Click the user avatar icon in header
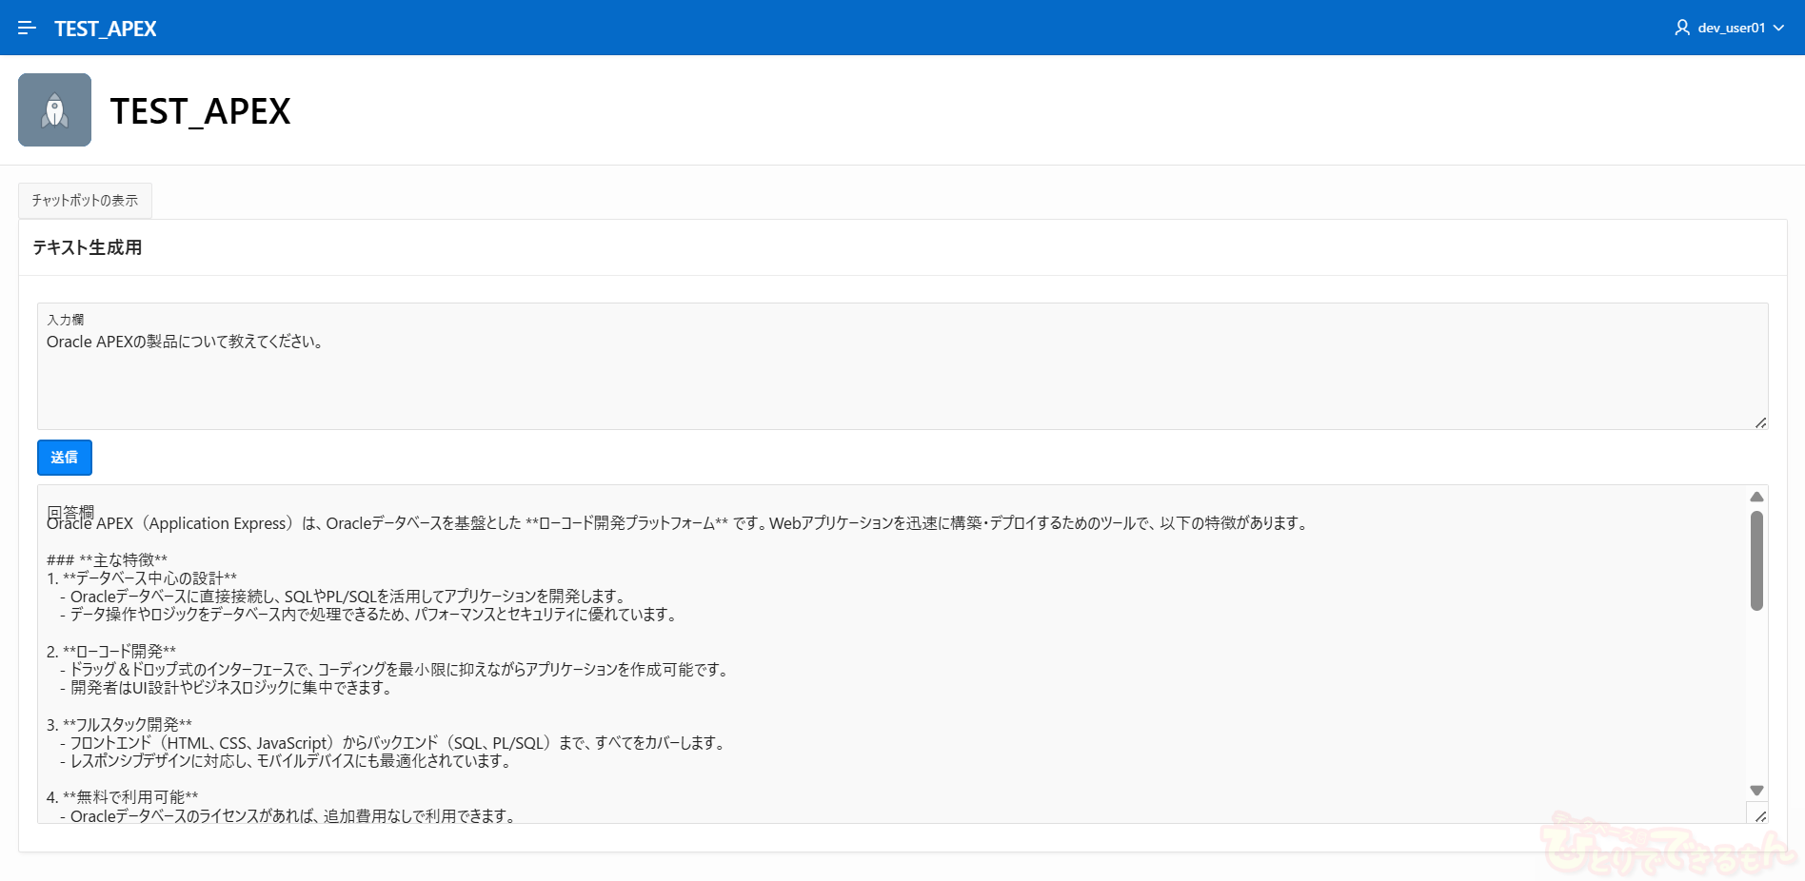 coord(1682,28)
